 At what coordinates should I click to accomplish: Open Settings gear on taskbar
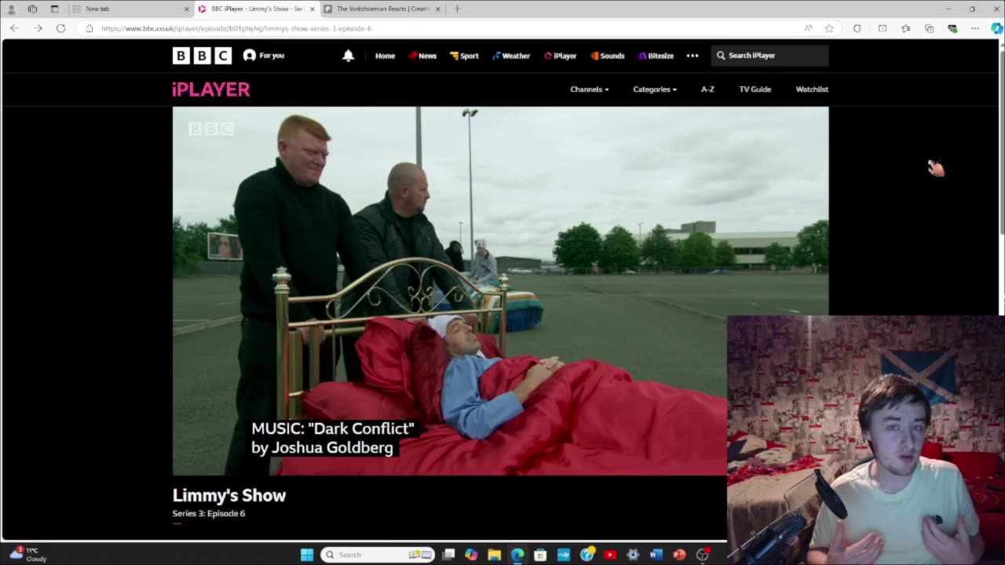(x=633, y=555)
